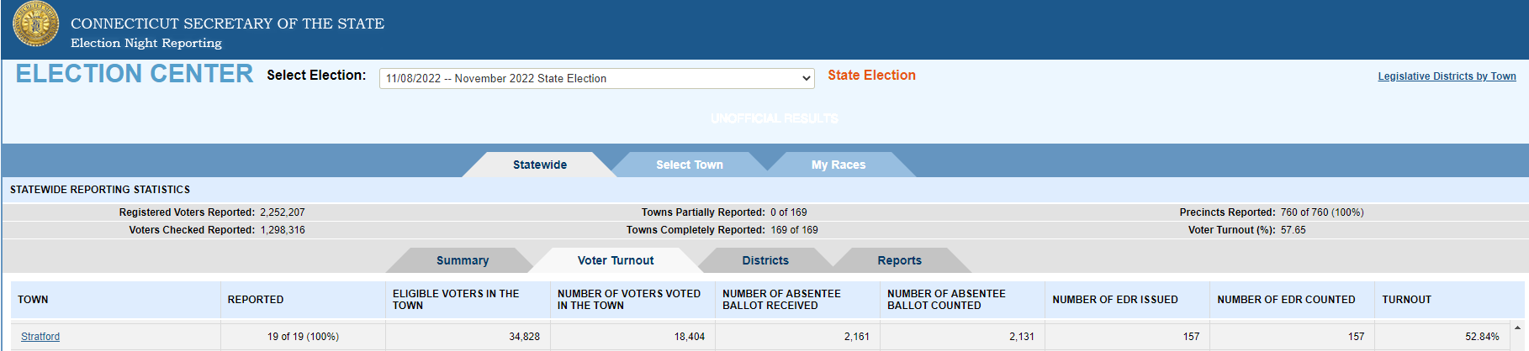Screen dimensions: 1529x351
Task: Click Number of Voters Voted column header
Action: click(629, 300)
